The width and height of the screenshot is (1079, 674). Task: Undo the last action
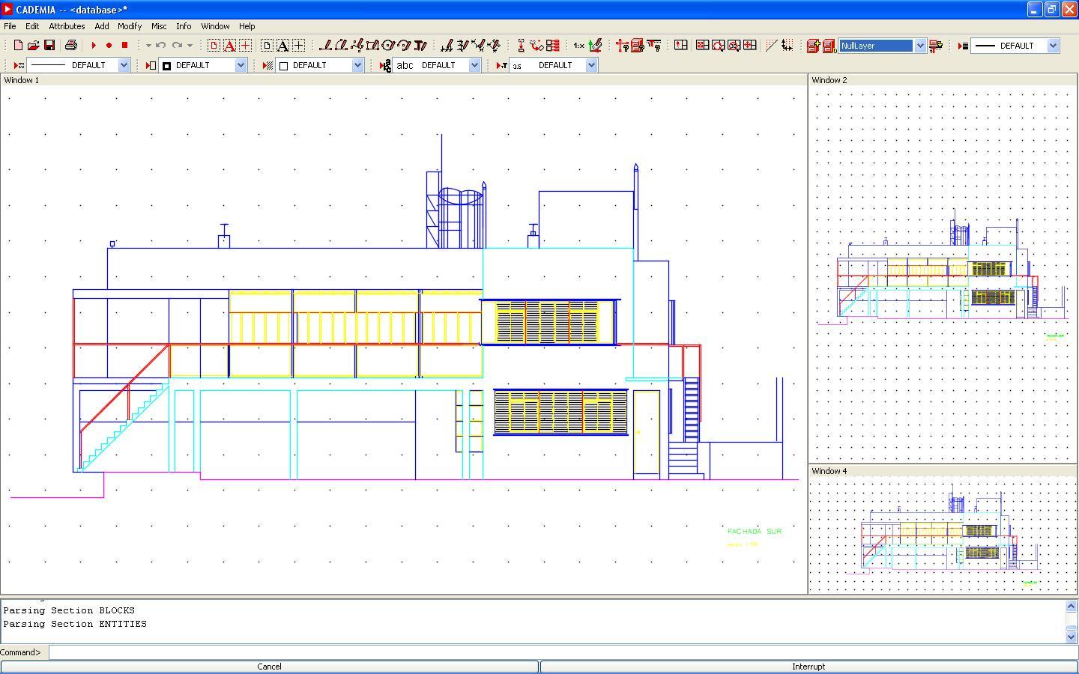(x=160, y=46)
